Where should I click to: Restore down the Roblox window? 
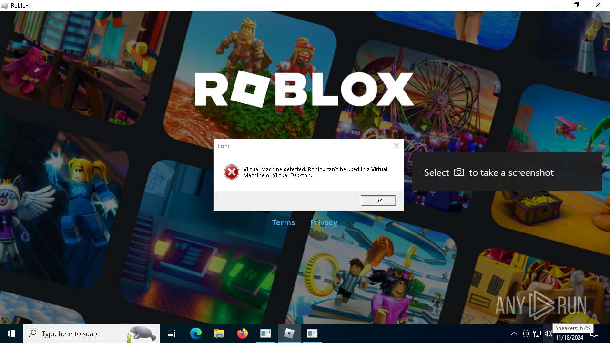click(576, 5)
